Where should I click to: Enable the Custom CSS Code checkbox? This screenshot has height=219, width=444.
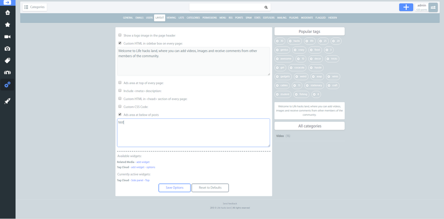[120, 107]
